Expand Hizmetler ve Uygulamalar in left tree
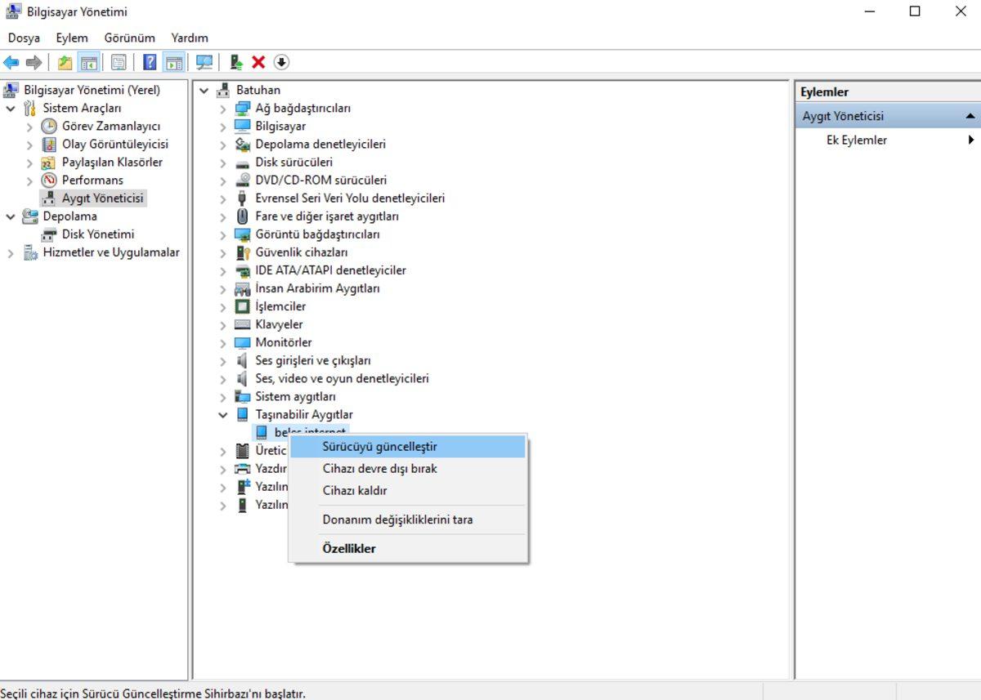Viewport: 981px width, 700px height. (x=11, y=253)
